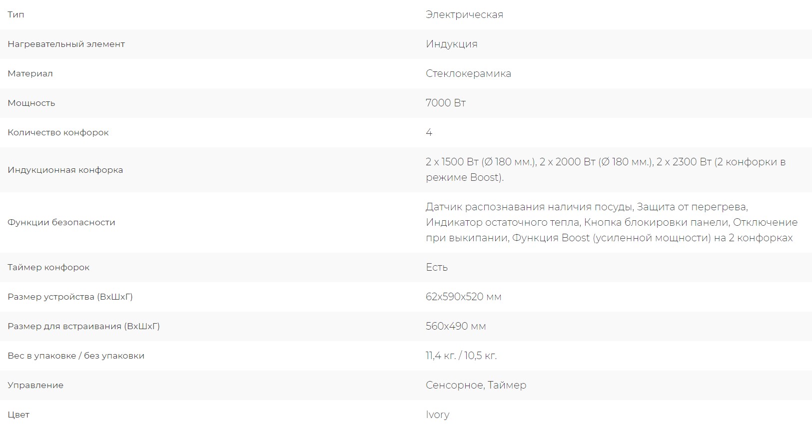
Task: Click the "Таймер конфорок" label
Action: 48,267
